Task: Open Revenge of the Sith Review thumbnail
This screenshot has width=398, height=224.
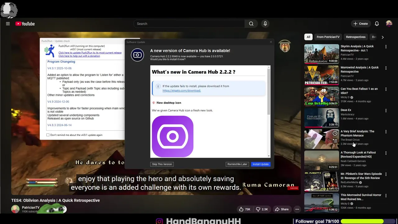Action: [x=322, y=181]
